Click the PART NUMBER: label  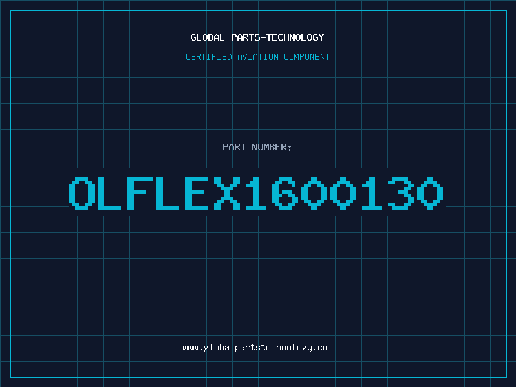point(257,147)
